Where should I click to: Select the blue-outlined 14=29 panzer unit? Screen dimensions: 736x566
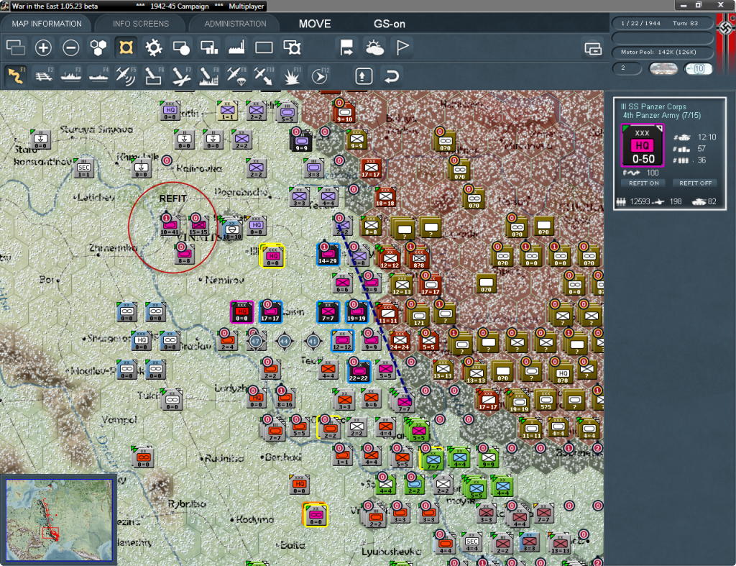pyautogui.click(x=328, y=255)
